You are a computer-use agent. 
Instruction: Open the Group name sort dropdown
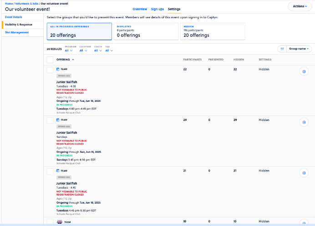point(299,49)
